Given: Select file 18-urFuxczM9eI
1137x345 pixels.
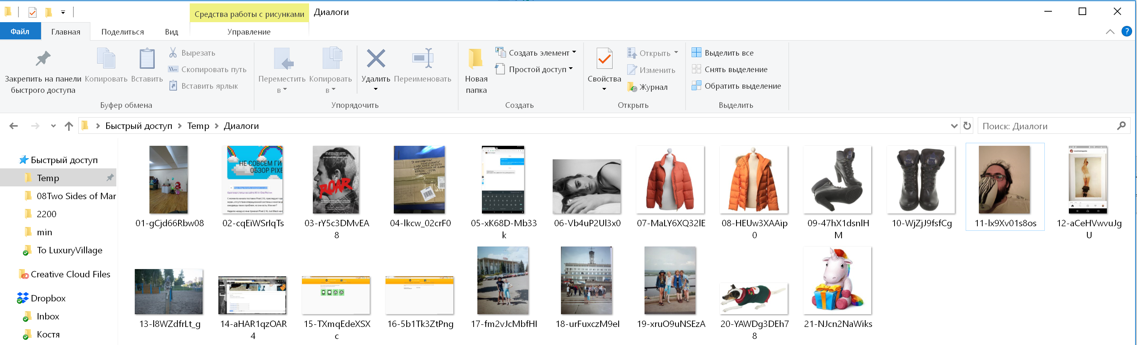Looking at the screenshot, I should click(587, 281).
